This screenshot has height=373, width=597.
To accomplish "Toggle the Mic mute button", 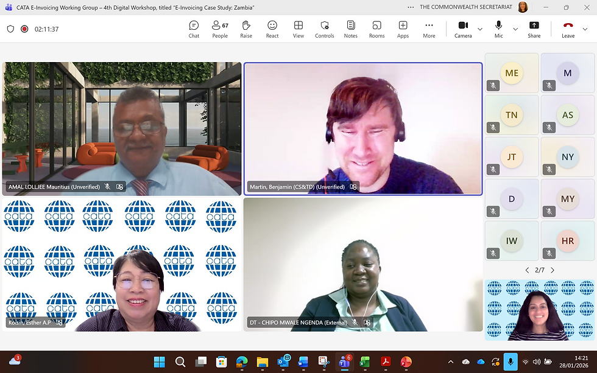I will click(x=498, y=29).
